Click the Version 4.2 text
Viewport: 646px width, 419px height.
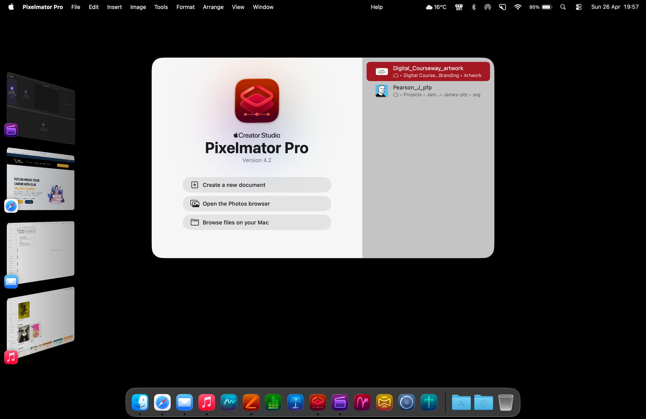point(257,160)
